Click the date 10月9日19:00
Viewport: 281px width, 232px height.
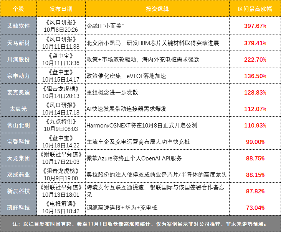click(x=61, y=178)
